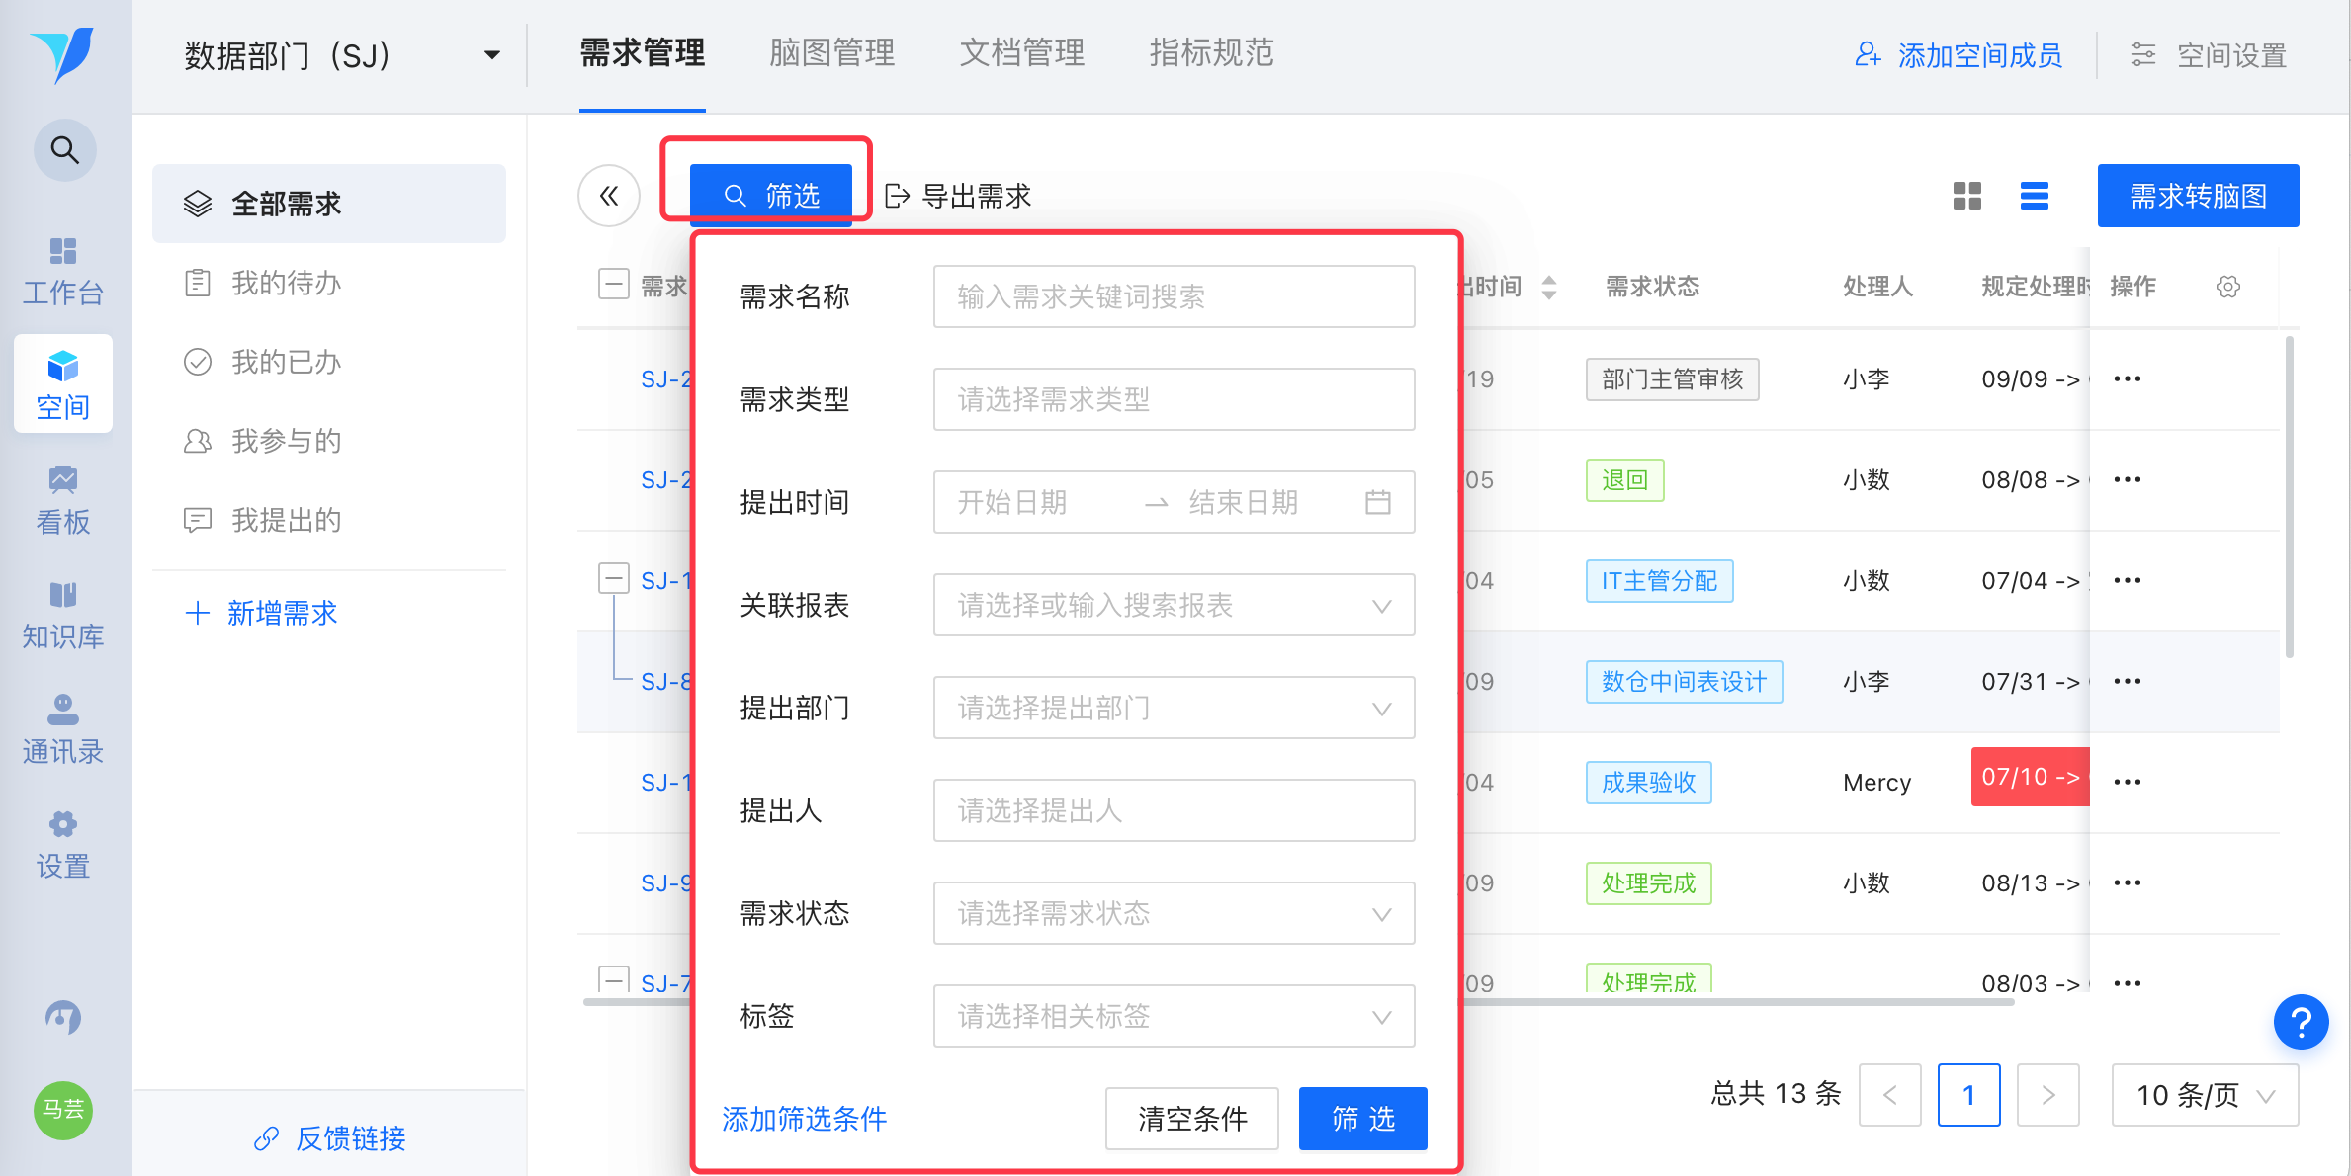This screenshot has width=2351, height=1176.
Task: Open the search magnifier in sidebar
Action: [x=65, y=150]
